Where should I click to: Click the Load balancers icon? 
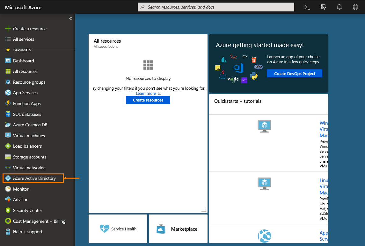click(x=8, y=146)
